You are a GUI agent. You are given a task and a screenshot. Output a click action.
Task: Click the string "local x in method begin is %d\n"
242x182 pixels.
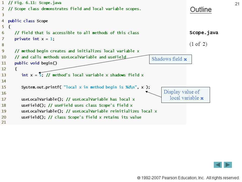tap(100, 87)
